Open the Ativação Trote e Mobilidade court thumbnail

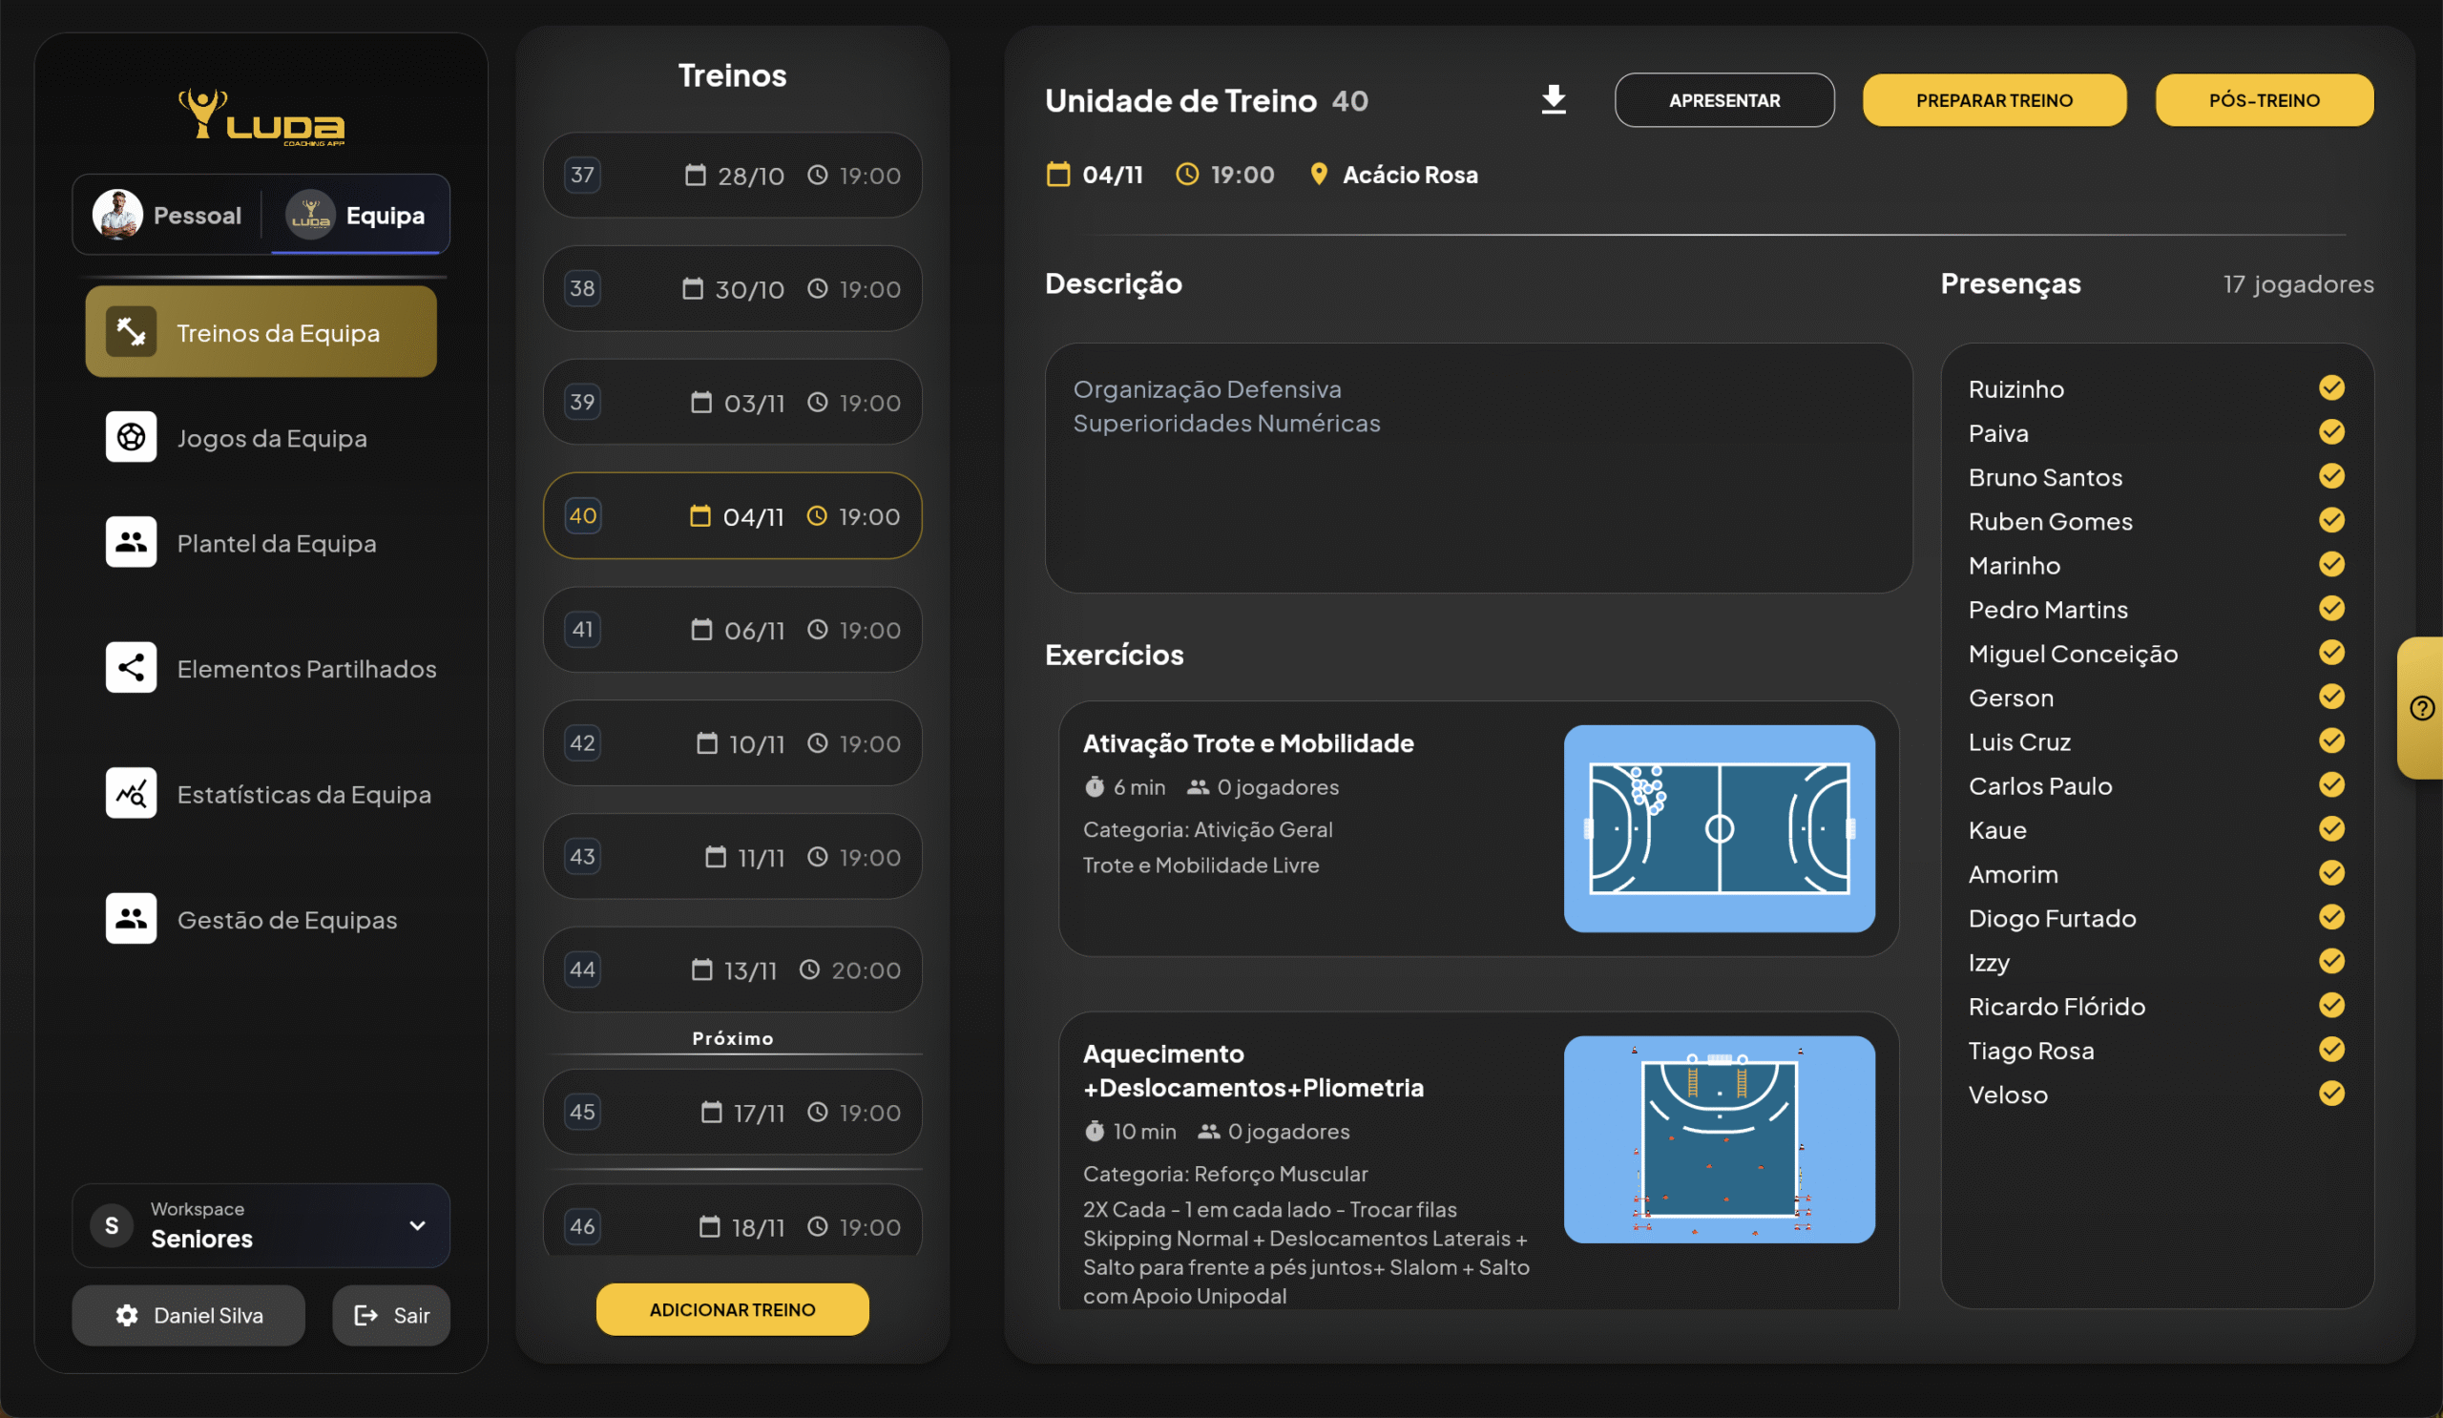point(1718,828)
